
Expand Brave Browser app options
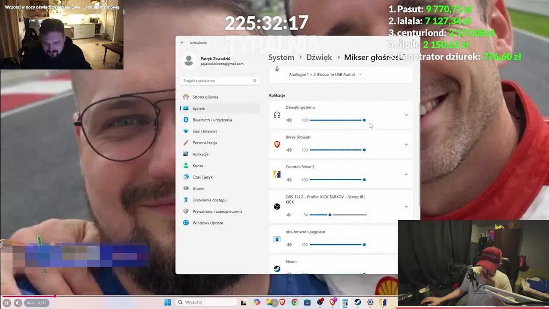click(406, 144)
